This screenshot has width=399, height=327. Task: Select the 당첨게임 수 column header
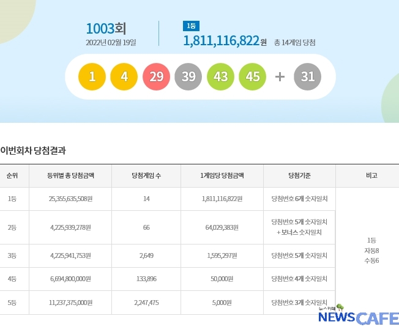pos(146,175)
